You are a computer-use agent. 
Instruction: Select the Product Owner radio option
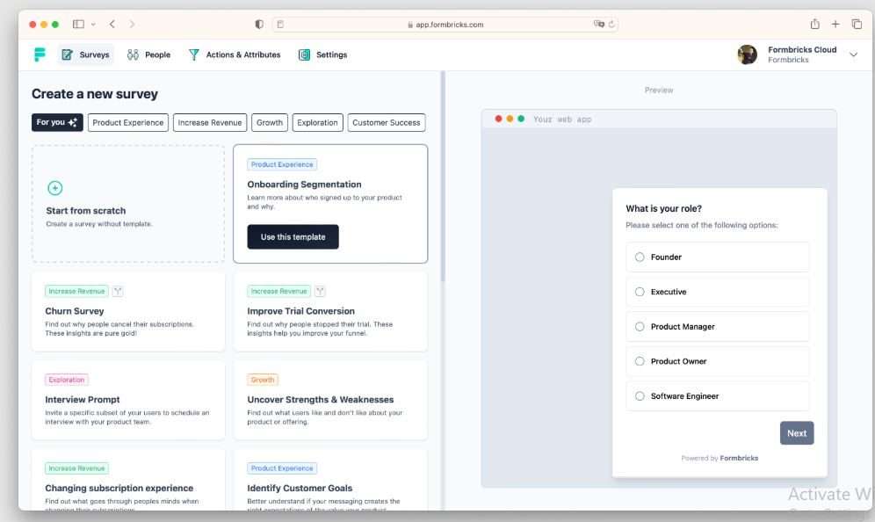640,361
